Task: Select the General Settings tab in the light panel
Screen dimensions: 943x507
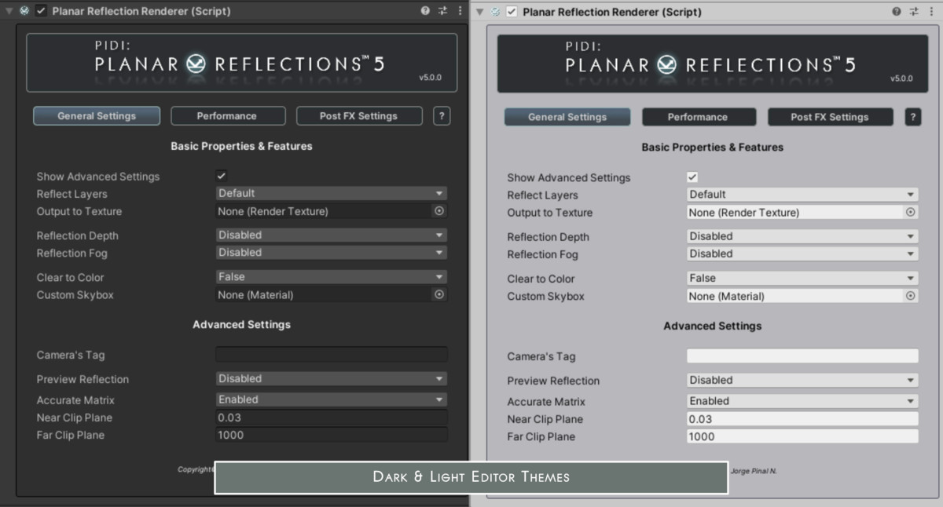Action: (x=567, y=117)
